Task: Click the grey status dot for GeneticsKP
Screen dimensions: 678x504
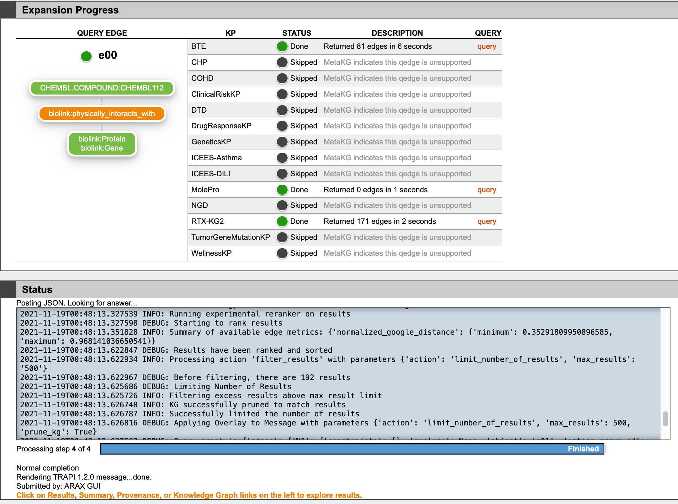Action: tap(282, 142)
